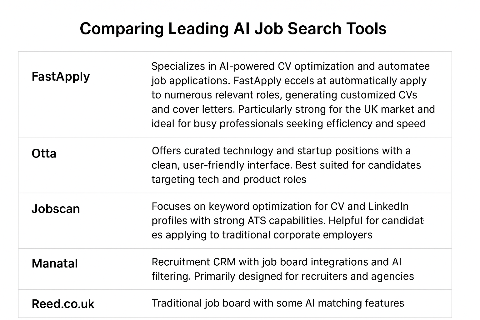Click the line mentioning strong ATS capabilities

(287, 221)
